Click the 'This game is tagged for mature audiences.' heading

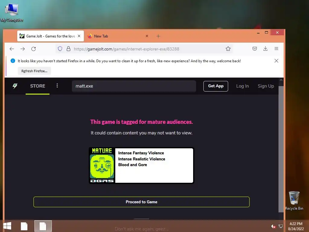(142, 122)
